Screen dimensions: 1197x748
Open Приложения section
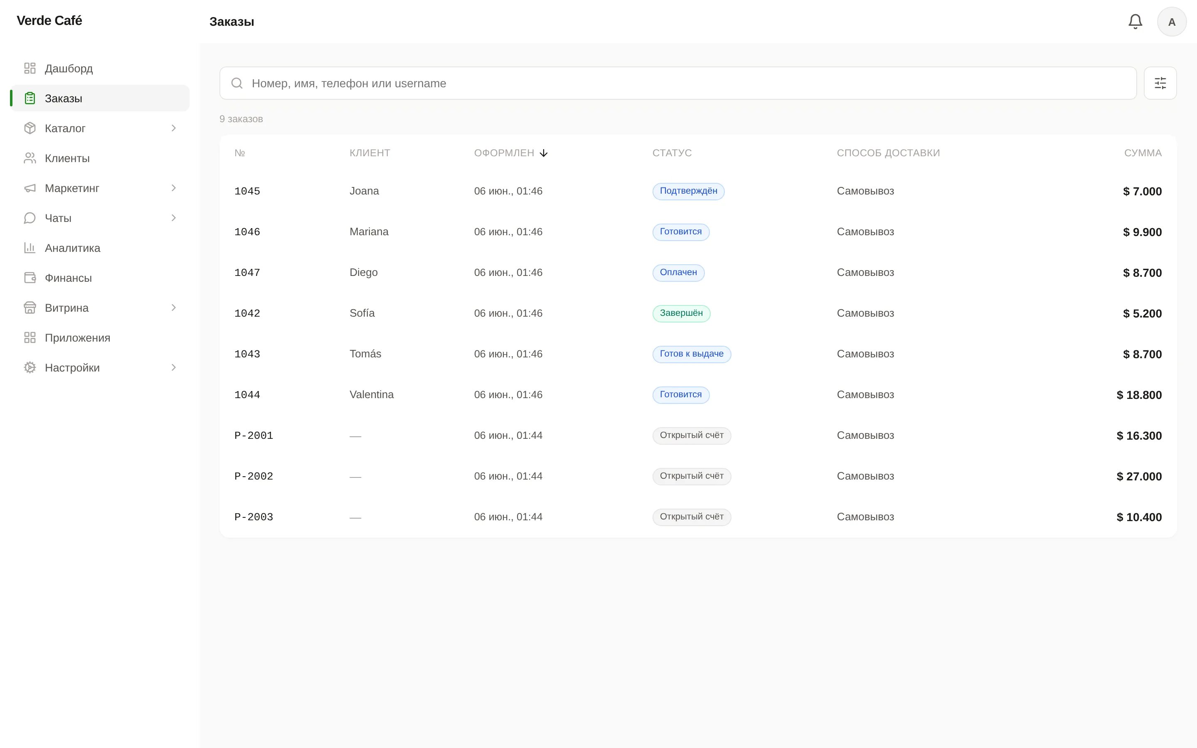[x=100, y=337]
